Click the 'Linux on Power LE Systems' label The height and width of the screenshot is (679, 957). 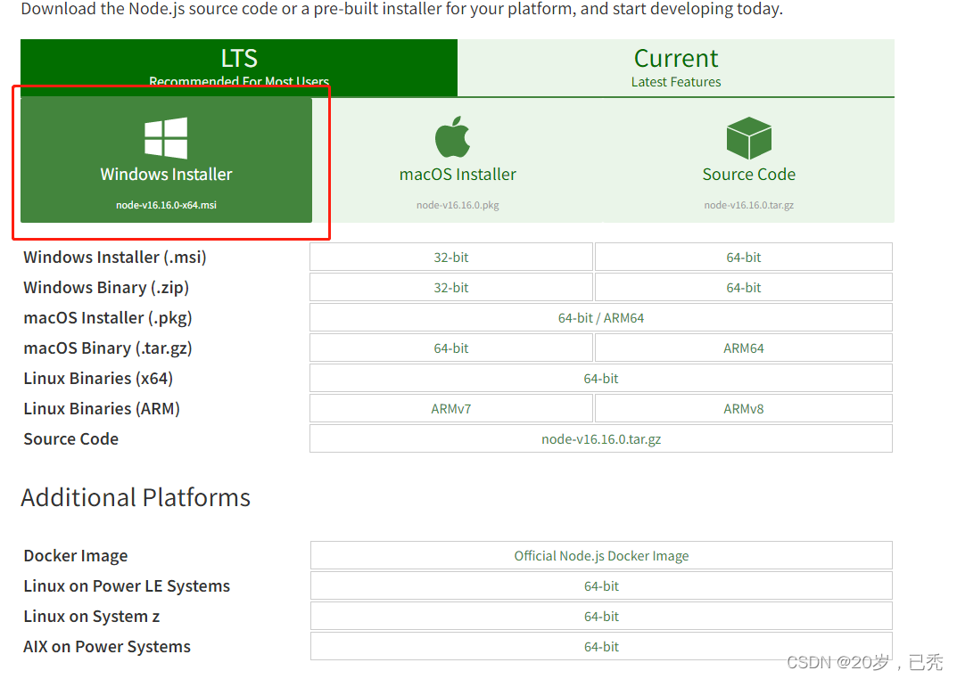pyautogui.click(x=127, y=586)
